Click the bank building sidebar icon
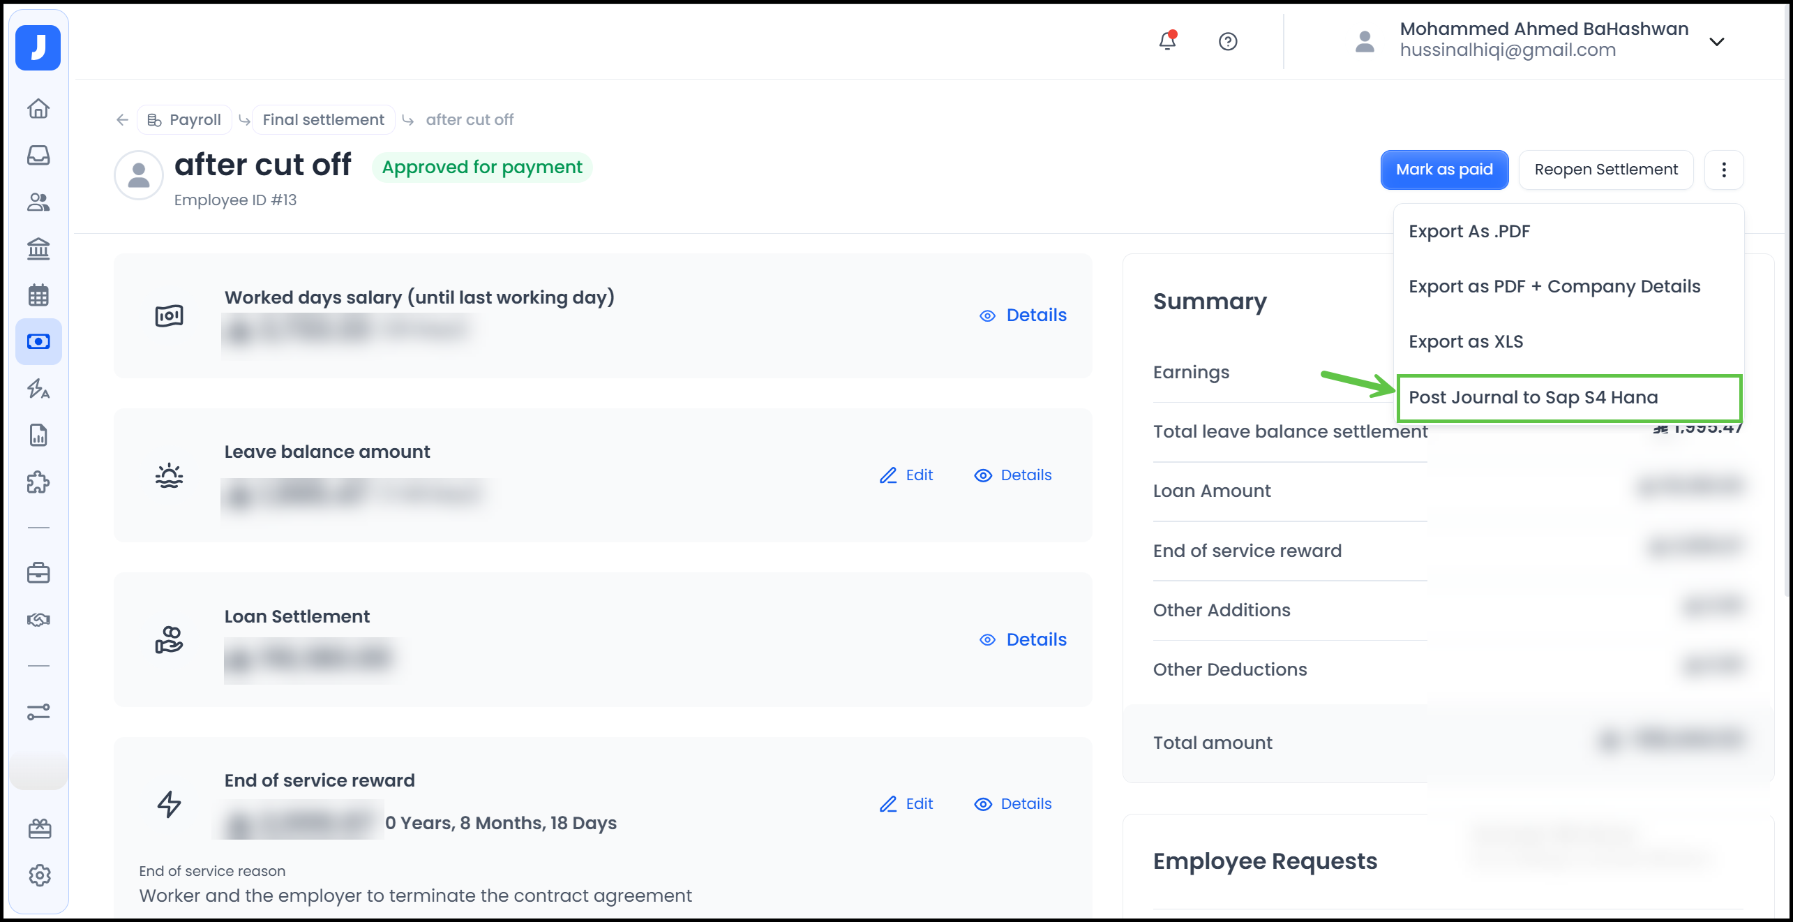The height and width of the screenshot is (922, 1793). 38,248
